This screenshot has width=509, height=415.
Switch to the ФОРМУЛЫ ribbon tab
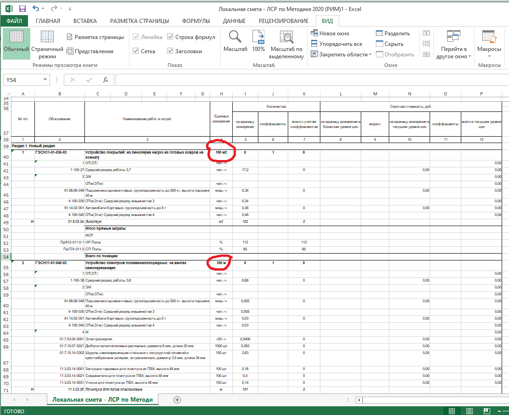tap(196, 21)
